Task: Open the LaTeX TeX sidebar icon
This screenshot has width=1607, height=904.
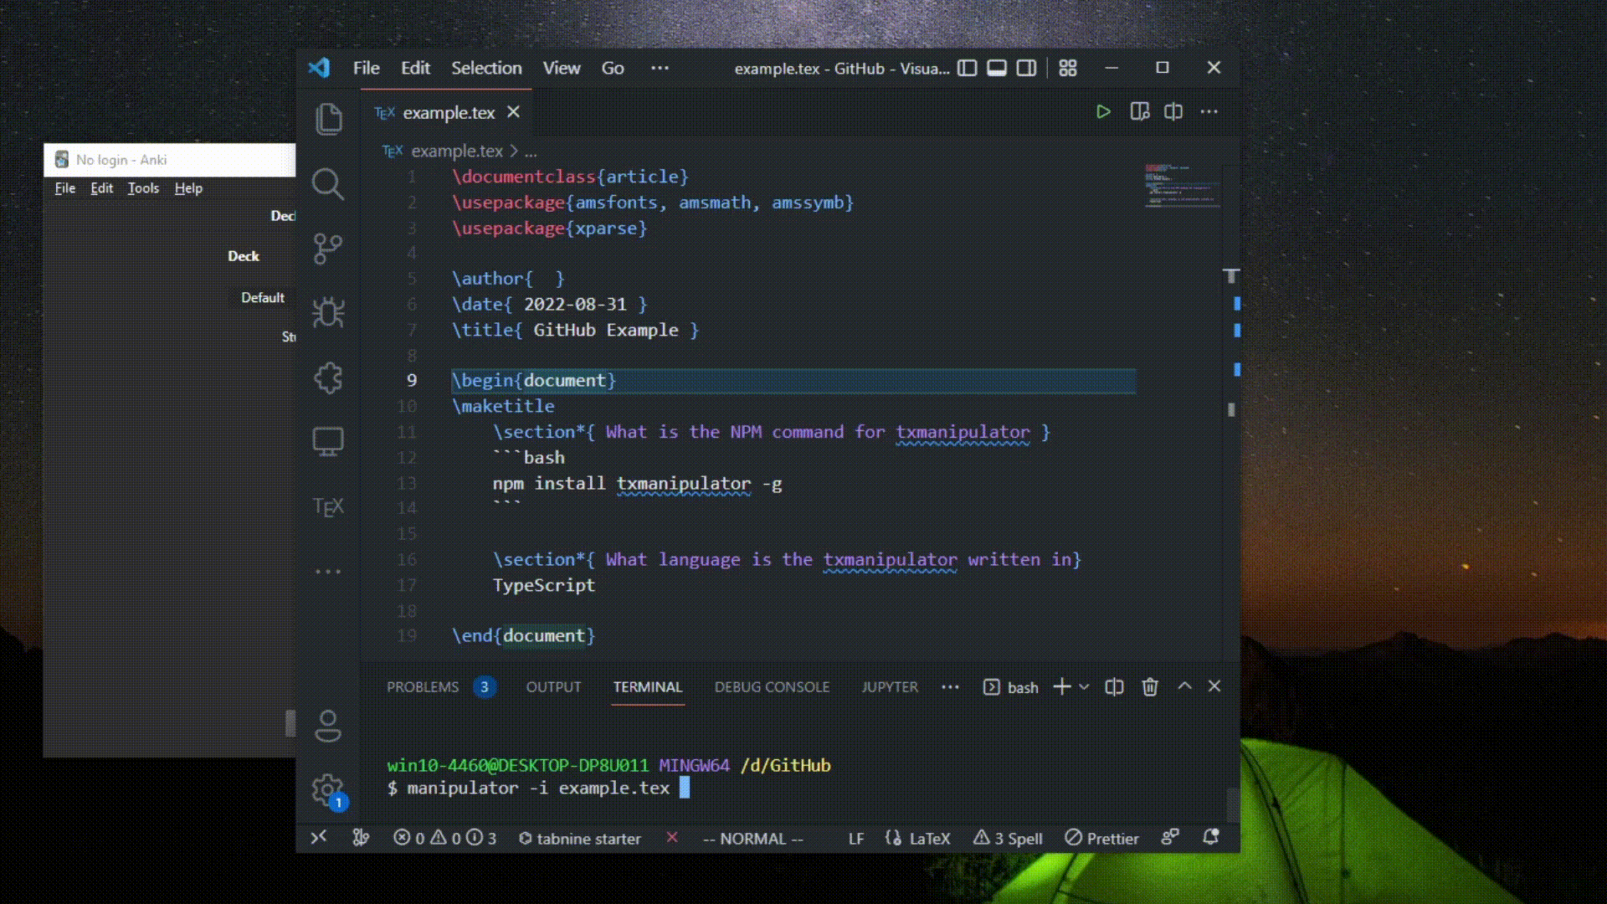Action: coord(327,507)
